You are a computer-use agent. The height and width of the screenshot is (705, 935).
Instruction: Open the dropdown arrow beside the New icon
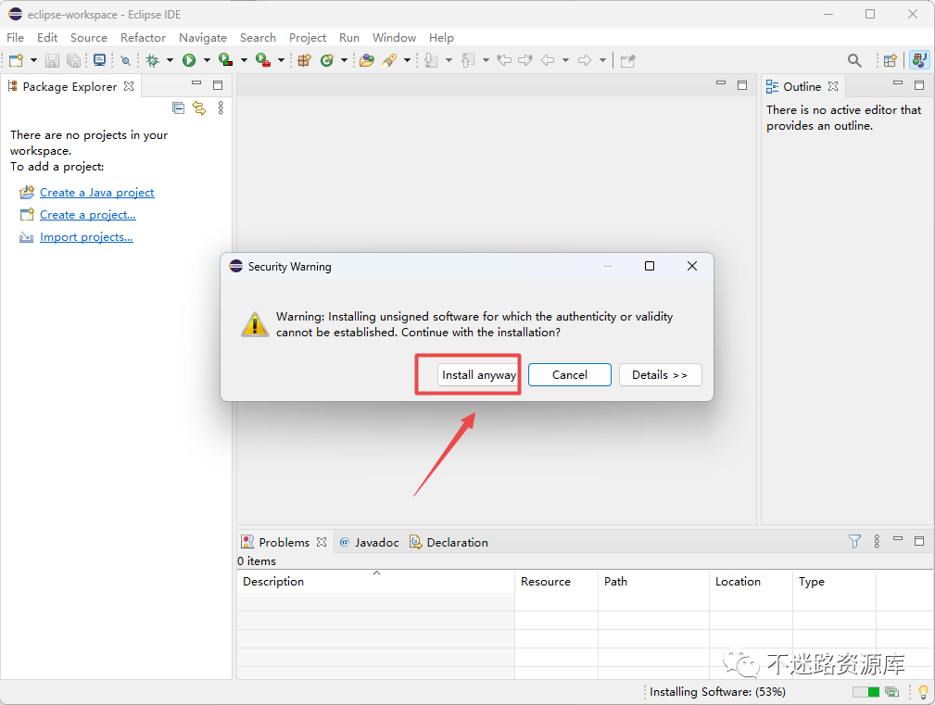(33, 60)
